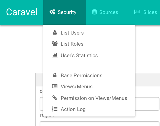Open User's Statistics menu item
Screen dimensions: 160x126
(79, 56)
